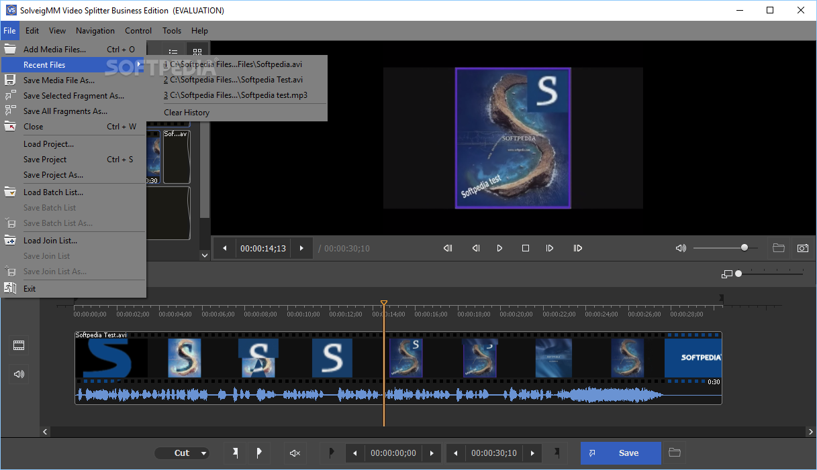817x470 pixels.
Task: Take a snapshot with the camera icon
Action: pyautogui.click(x=802, y=248)
